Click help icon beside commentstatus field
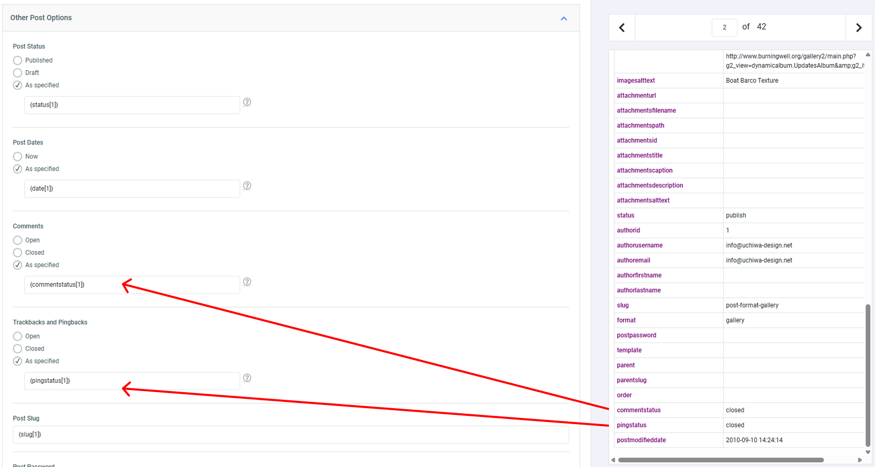 pos(247,282)
